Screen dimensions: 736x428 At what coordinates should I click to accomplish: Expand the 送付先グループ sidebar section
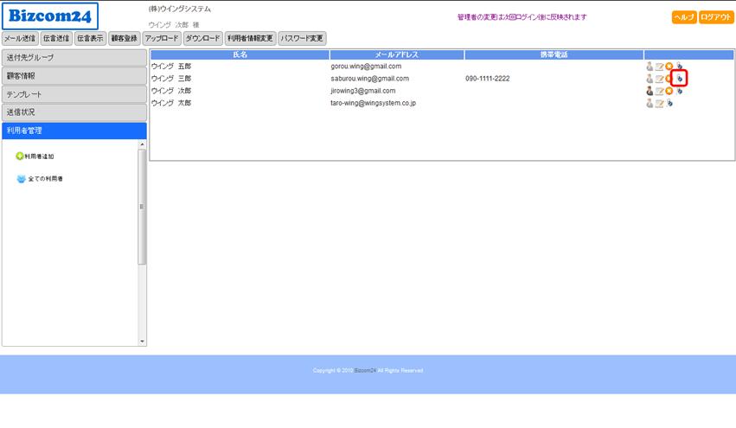74,58
